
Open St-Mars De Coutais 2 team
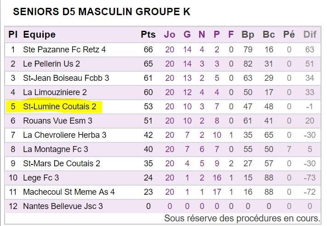click(62, 164)
